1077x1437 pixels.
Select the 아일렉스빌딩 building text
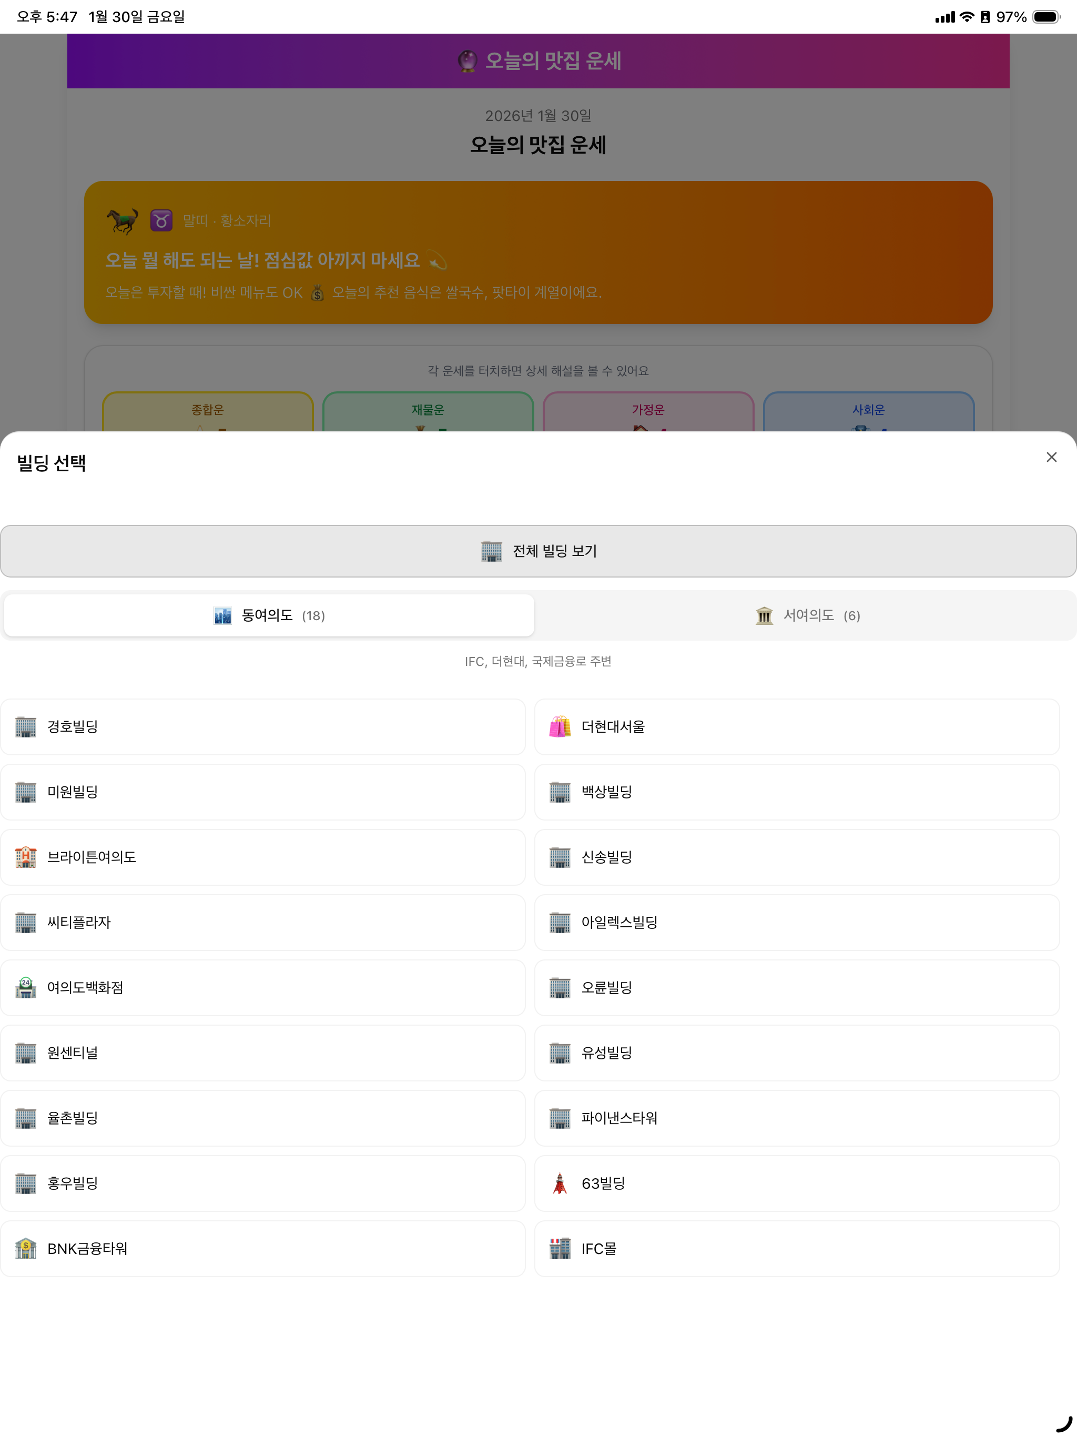point(619,923)
